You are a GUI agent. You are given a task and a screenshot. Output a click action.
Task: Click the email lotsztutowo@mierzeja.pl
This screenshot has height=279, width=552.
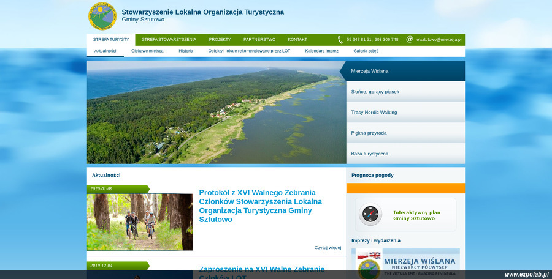tap(439, 40)
